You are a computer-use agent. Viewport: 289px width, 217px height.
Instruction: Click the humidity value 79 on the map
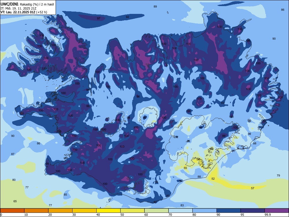tap(278, 176)
